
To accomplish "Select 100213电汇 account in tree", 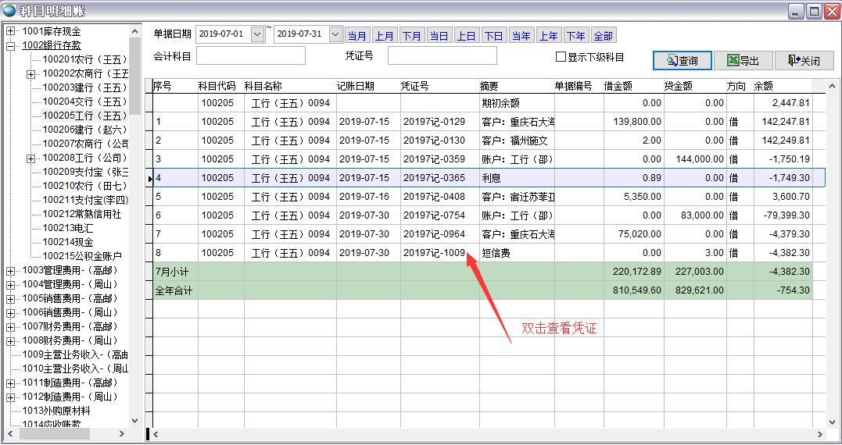I will click(67, 228).
